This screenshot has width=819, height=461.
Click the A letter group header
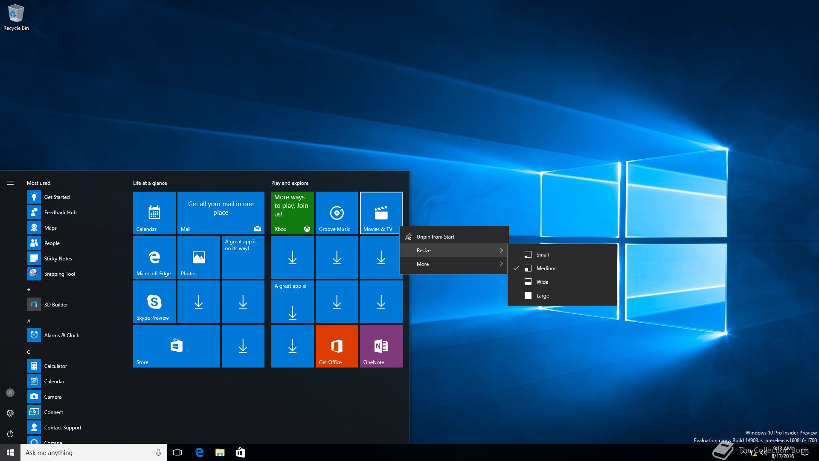point(29,321)
